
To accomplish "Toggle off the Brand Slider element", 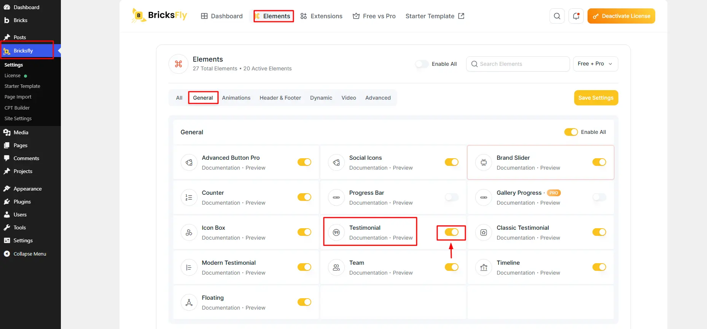I will (x=599, y=162).
